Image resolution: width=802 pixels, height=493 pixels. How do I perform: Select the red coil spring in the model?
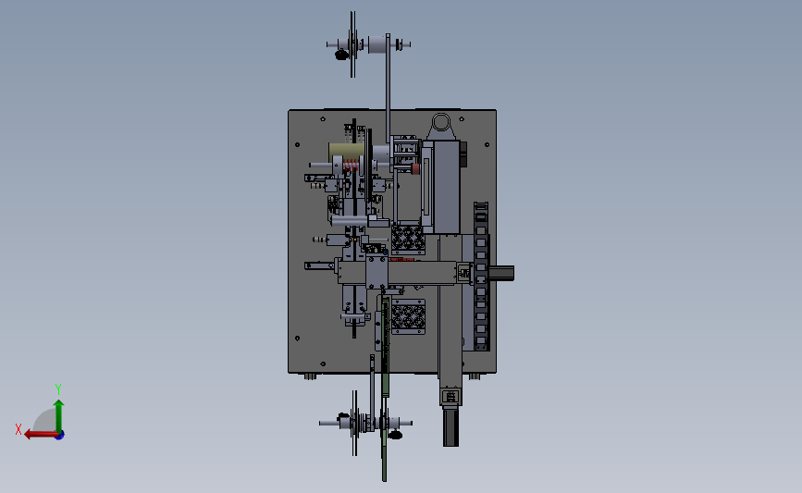click(350, 166)
